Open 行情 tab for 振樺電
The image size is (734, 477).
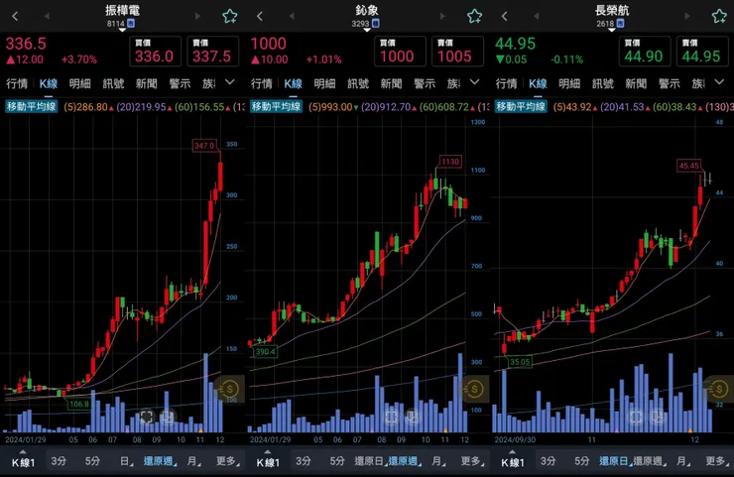pyautogui.click(x=17, y=83)
